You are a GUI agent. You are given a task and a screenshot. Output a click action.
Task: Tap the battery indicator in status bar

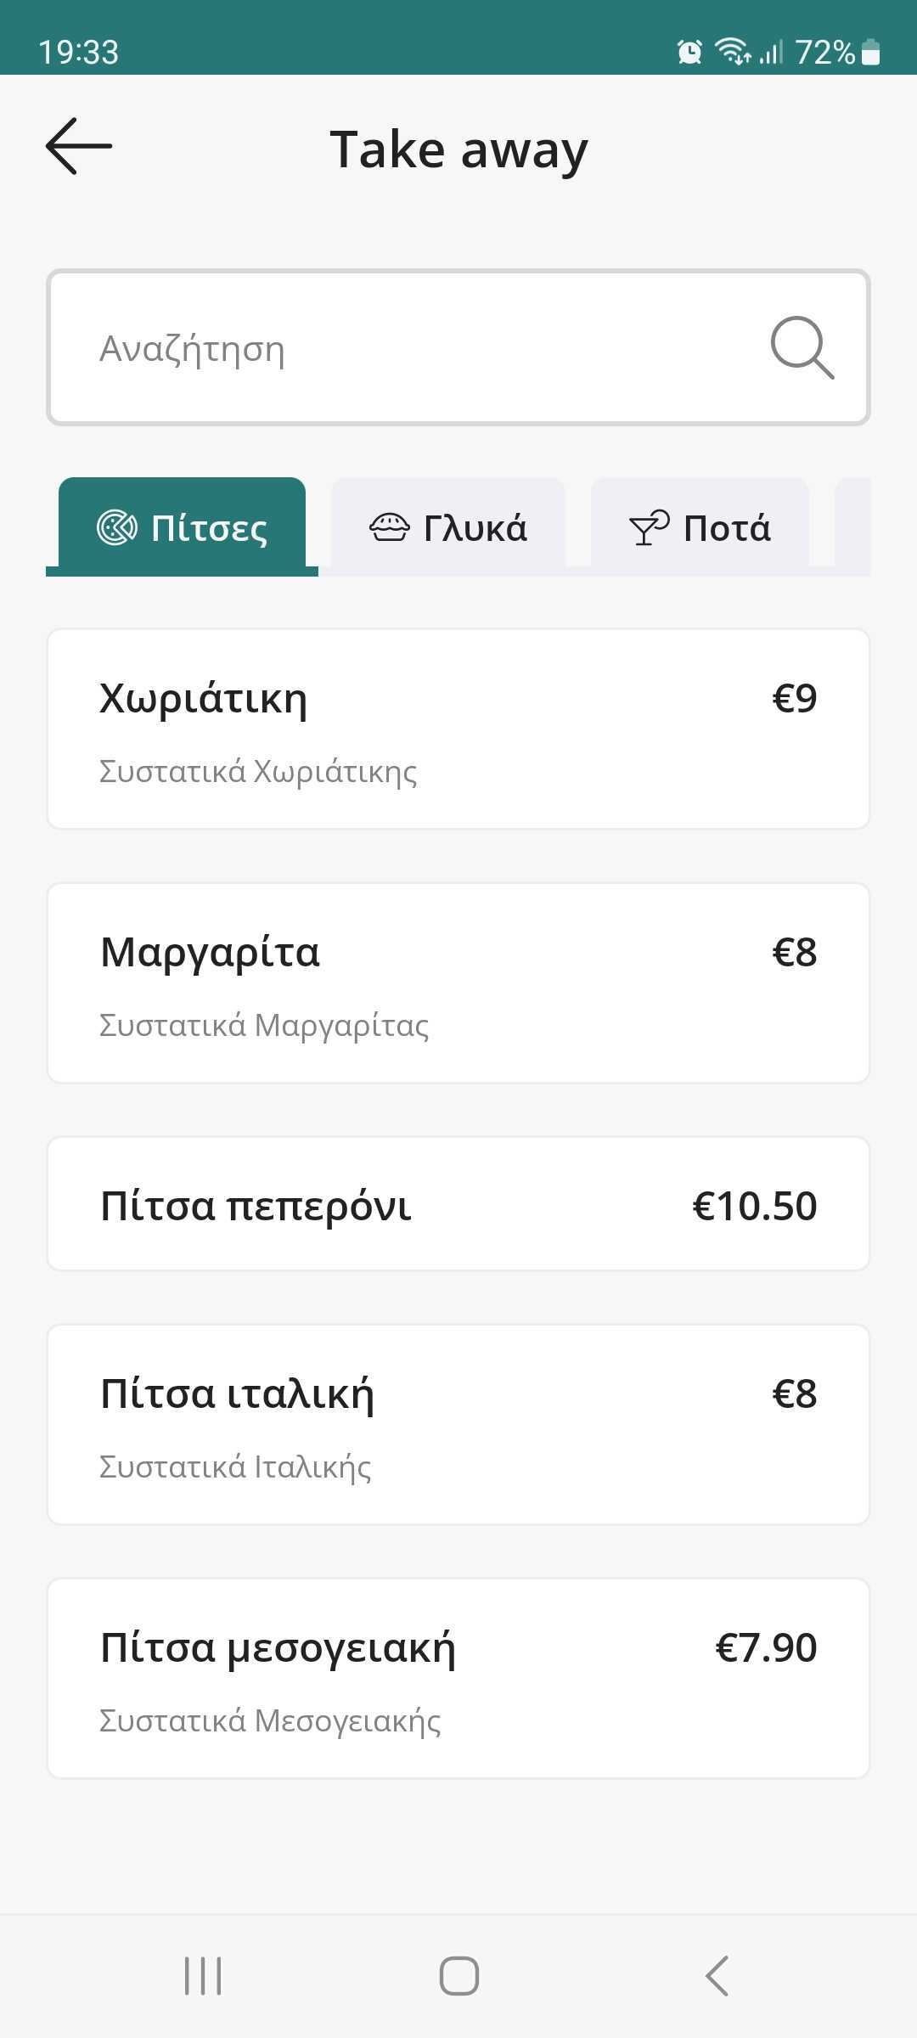pyautogui.click(x=870, y=53)
